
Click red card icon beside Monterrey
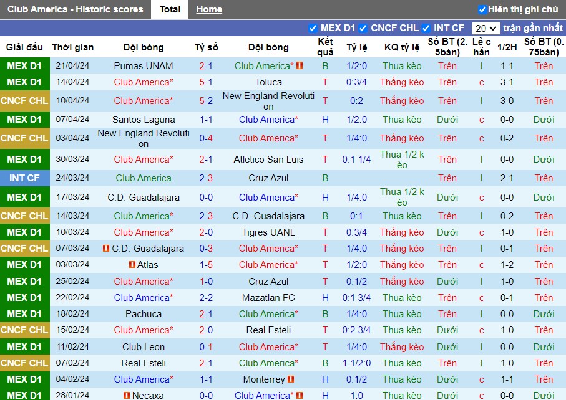click(291, 379)
